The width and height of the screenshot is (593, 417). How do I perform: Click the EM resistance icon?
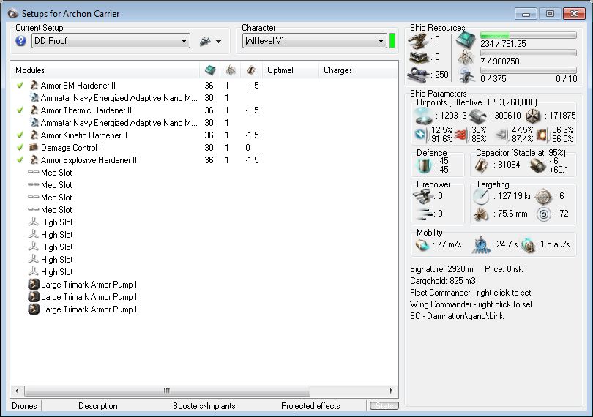pos(420,135)
